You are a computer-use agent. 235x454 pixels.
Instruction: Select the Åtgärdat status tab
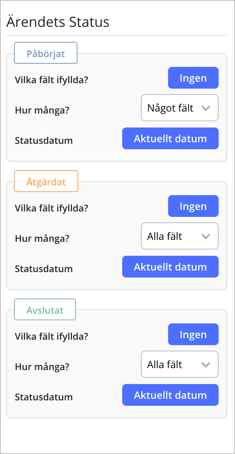point(46,181)
